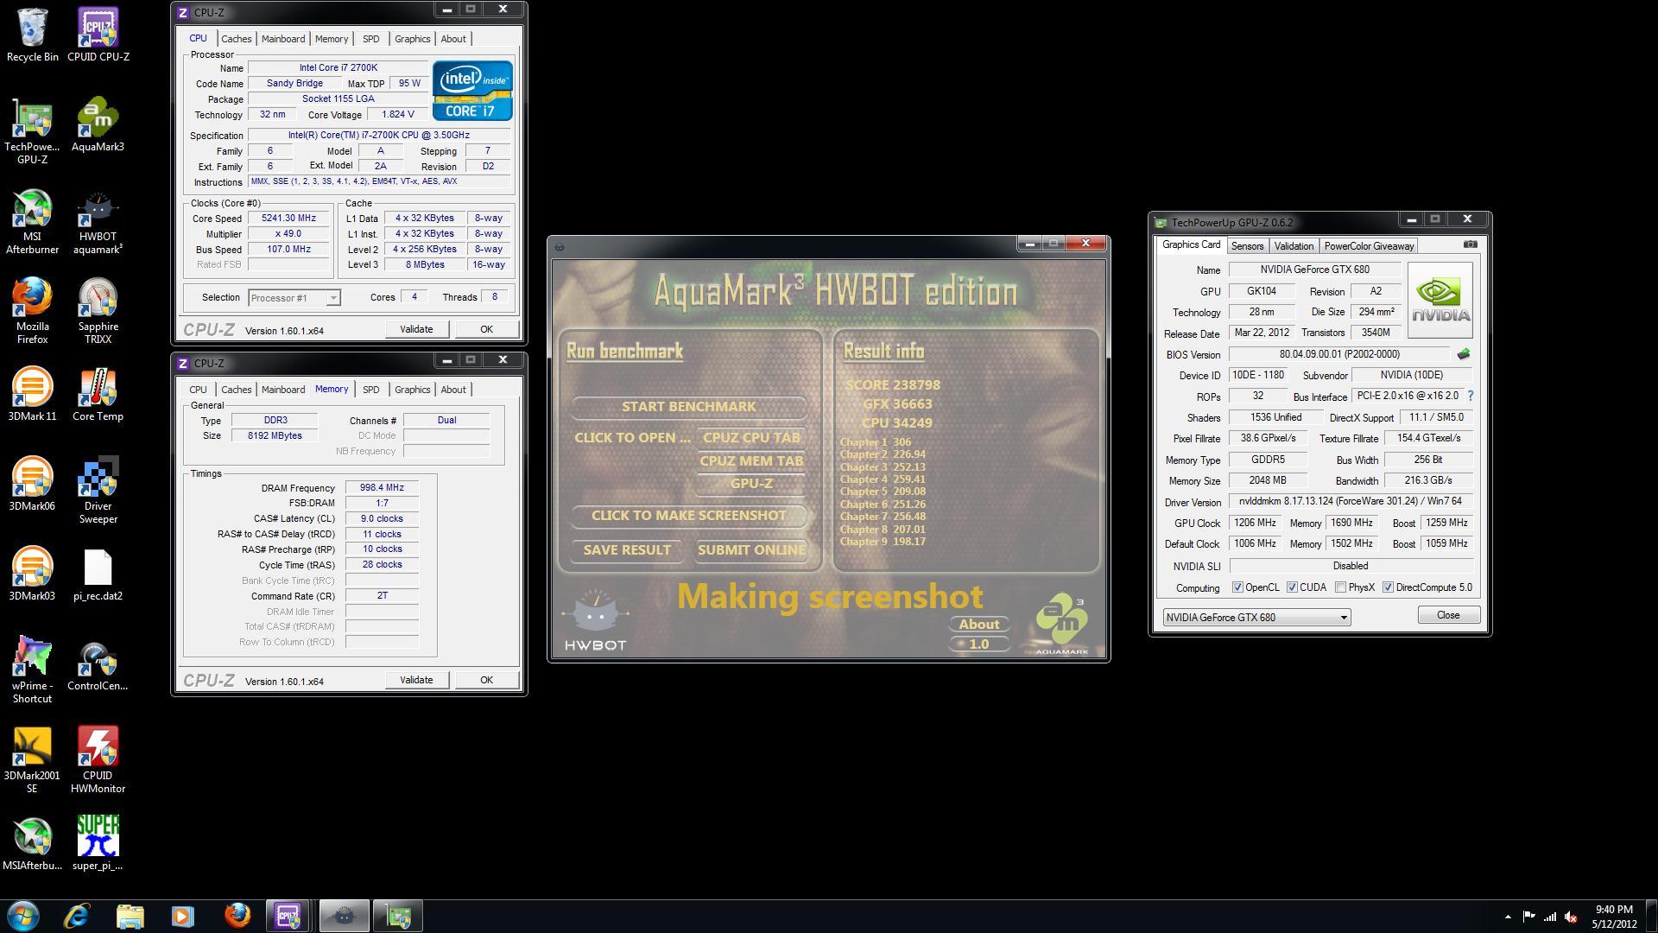The width and height of the screenshot is (1658, 933).
Task: Toggle the OpenCL checkbox in GPU-Z
Action: (x=1237, y=587)
